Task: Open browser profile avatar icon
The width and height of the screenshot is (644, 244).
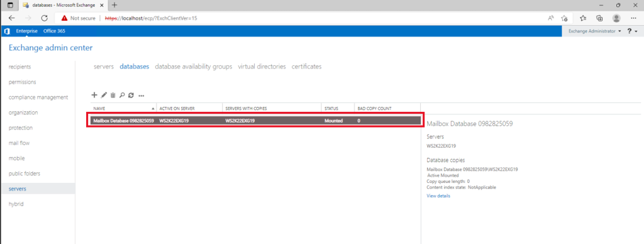Action: click(616, 18)
